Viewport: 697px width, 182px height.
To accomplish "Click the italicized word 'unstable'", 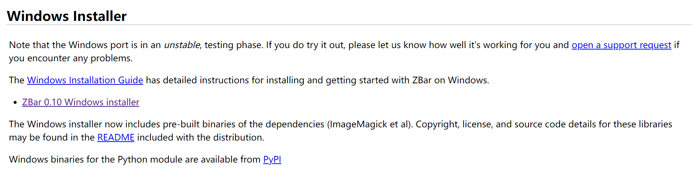I will (x=182, y=45).
